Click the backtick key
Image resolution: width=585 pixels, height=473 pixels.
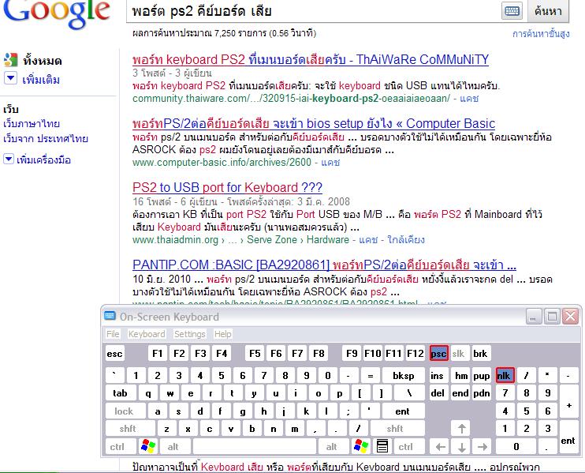pyautogui.click(x=114, y=376)
